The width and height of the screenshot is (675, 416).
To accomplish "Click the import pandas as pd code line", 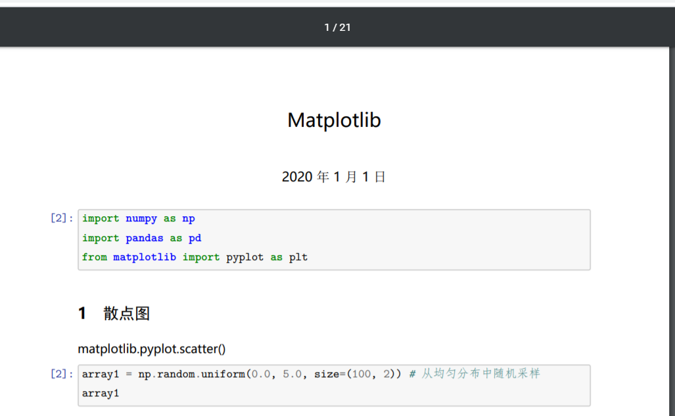I will pyautogui.click(x=141, y=237).
